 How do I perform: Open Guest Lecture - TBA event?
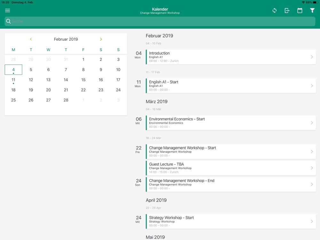click(231, 168)
